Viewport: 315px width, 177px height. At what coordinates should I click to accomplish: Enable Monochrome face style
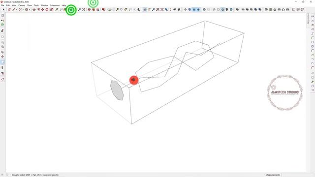(x=231, y=9)
